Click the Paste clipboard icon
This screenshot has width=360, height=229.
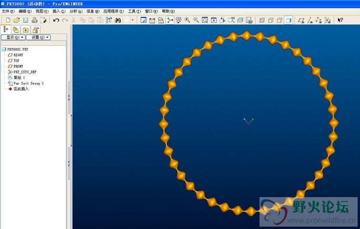(x=91, y=20)
